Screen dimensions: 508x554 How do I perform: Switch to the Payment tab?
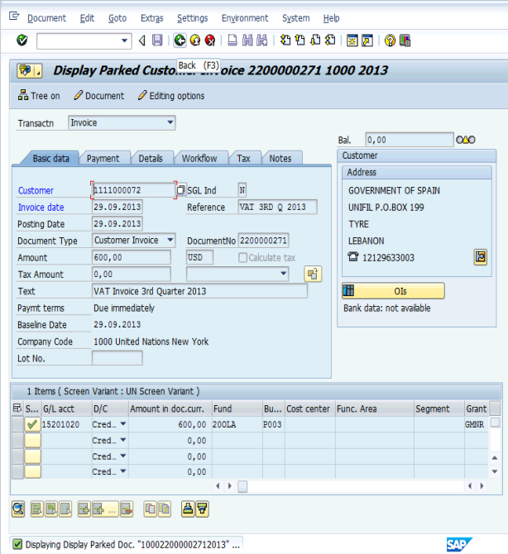pos(103,158)
